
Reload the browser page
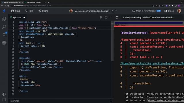(x=8, y=6)
